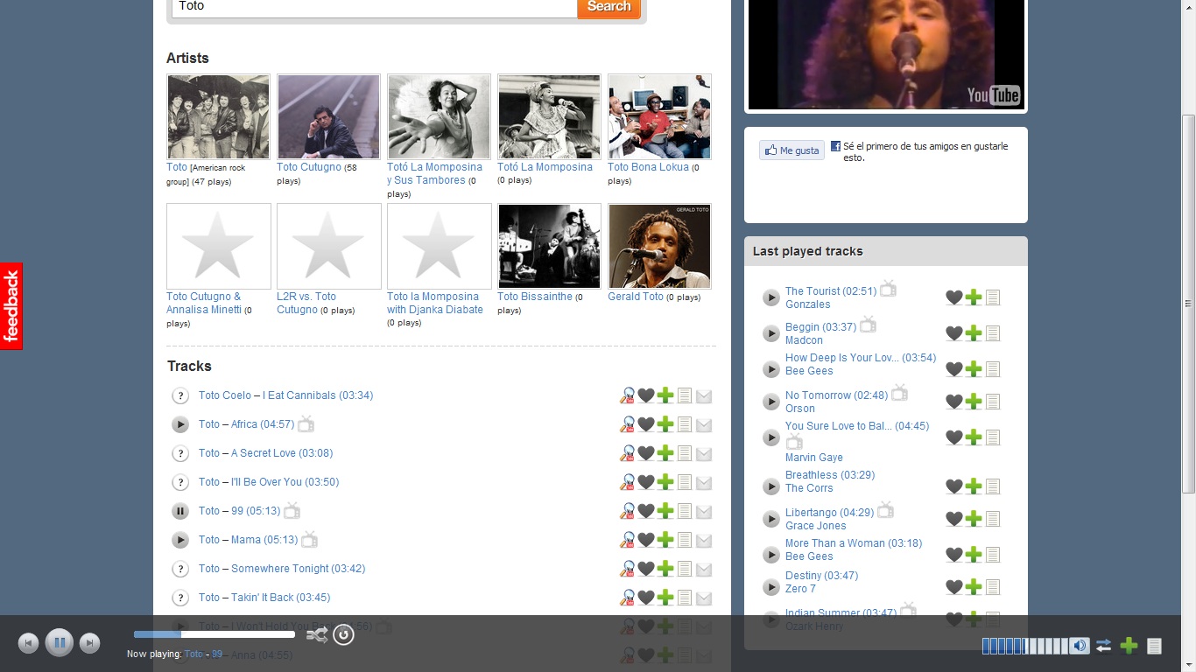
Task: Click question mark icon beside I'll Be Over You
Action: click(180, 482)
